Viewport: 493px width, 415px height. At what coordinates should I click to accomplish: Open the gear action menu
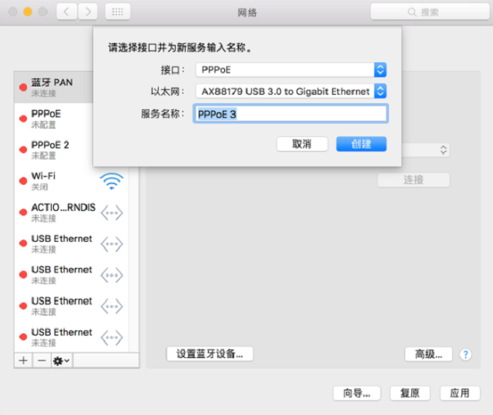tap(62, 360)
